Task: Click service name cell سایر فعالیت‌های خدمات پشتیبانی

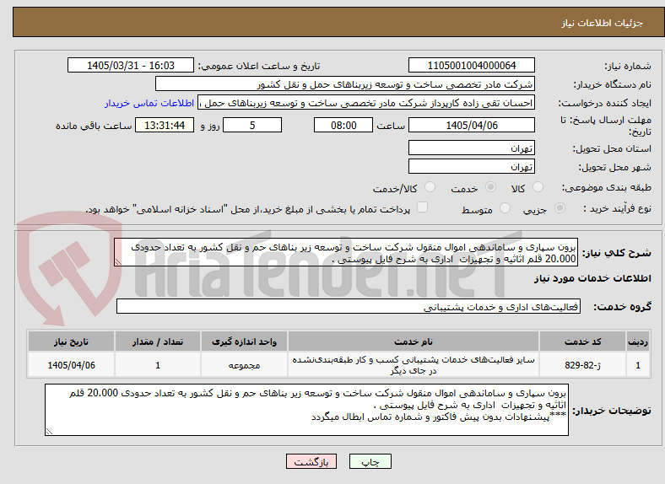Action: [x=414, y=365]
